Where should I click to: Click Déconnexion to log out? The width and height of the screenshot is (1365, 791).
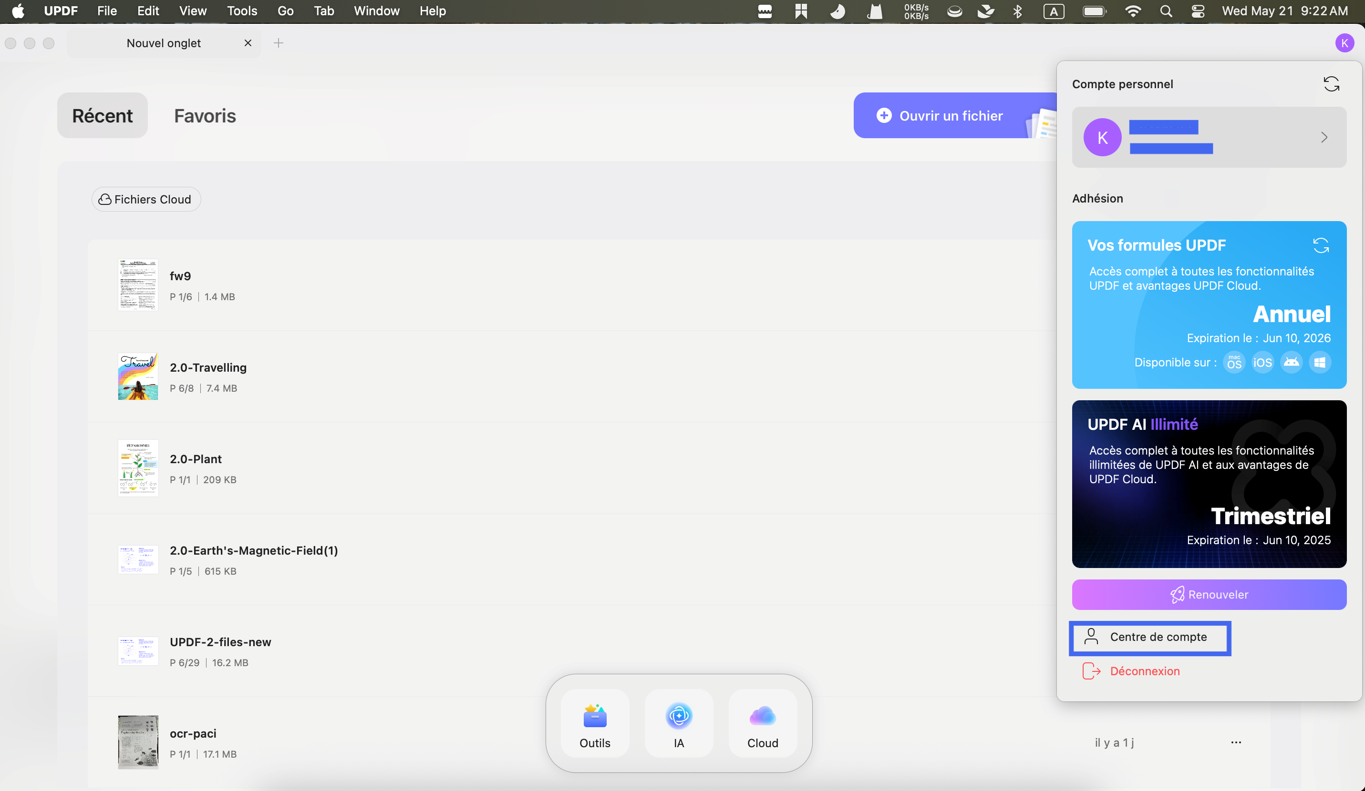1132,671
